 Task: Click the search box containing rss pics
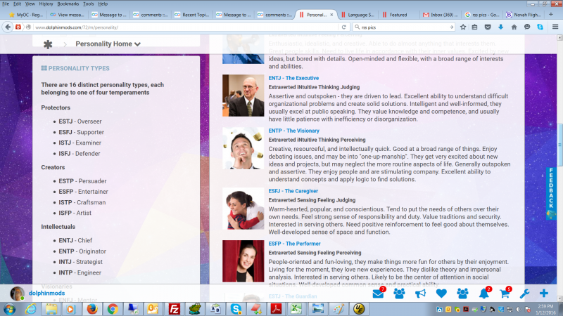coord(404,27)
